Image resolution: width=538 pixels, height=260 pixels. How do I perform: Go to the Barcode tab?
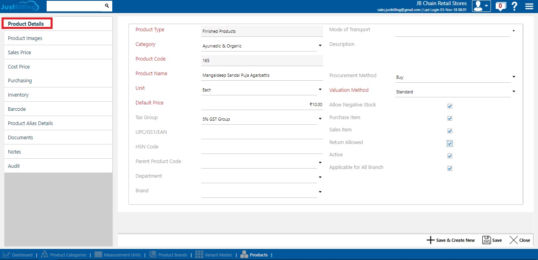coord(58,109)
